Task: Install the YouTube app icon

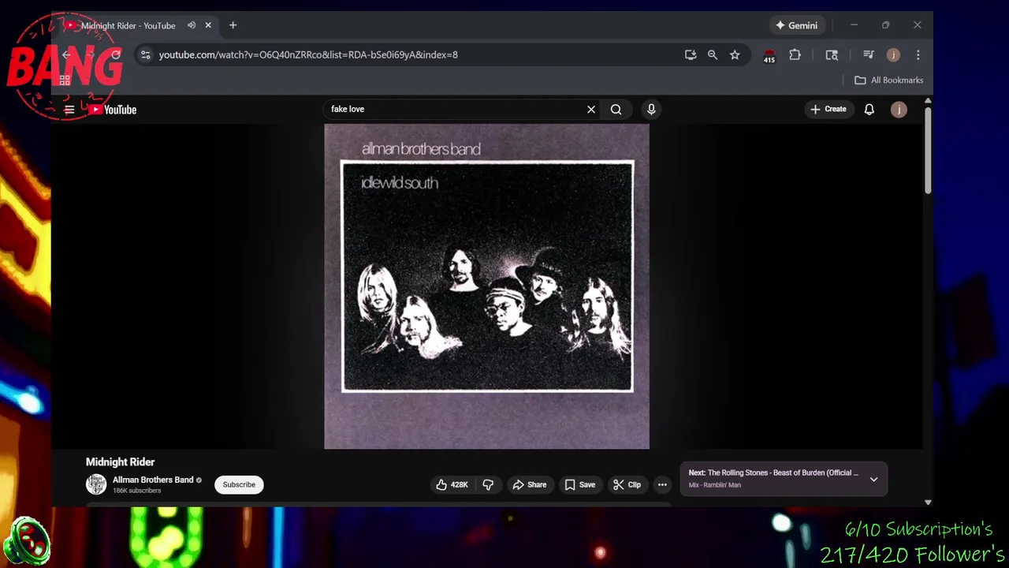Action: (x=691, y=54)
